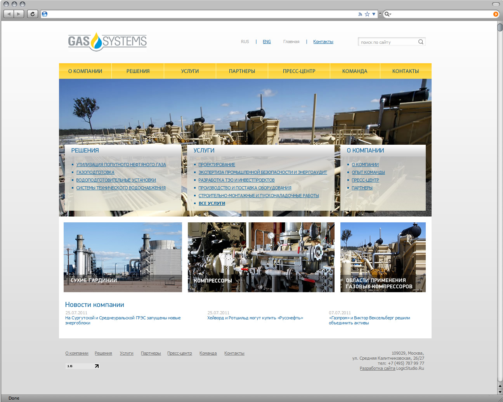The width and height of the screenshot is (503, 402).
Task: Open УСЛУГИ main menu item
Action: 190,71
